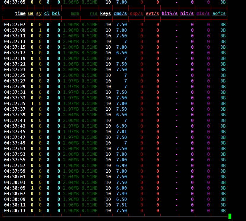Select timestamp 04:37:59
The height and width of the screenshot is (221, 246).
(x=15, y=171)
